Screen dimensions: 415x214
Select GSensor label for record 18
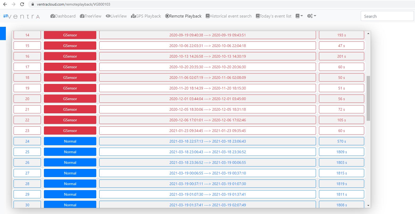tap(70, 78)
